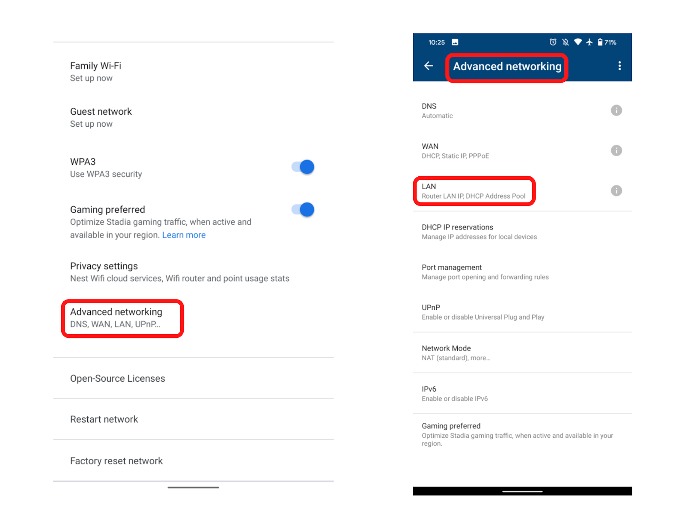Tap the airplane mode status icon

pyautogui.click(x=590, y=42)
